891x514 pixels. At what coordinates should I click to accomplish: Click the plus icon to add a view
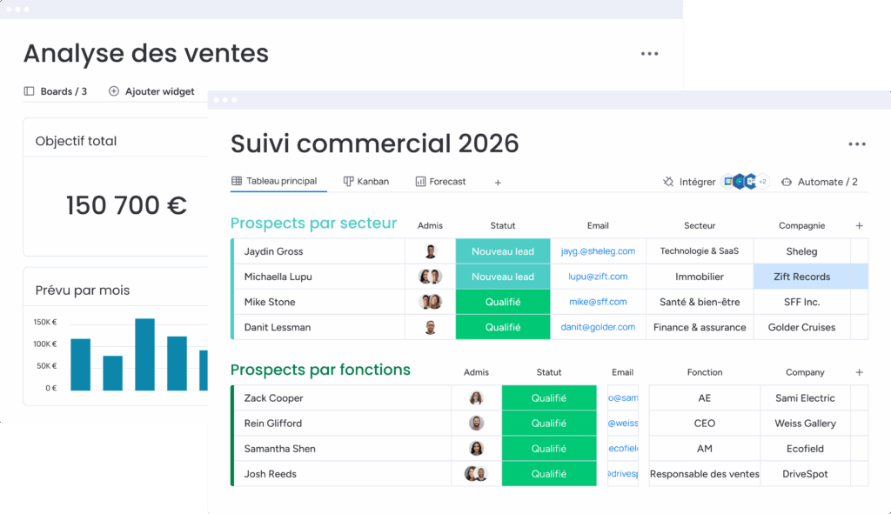(498, 183)
